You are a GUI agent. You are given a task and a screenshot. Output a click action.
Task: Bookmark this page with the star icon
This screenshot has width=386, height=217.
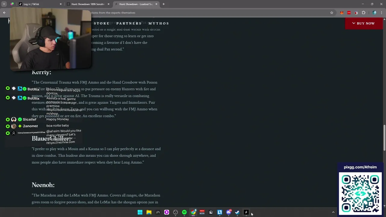click(332, 13)
